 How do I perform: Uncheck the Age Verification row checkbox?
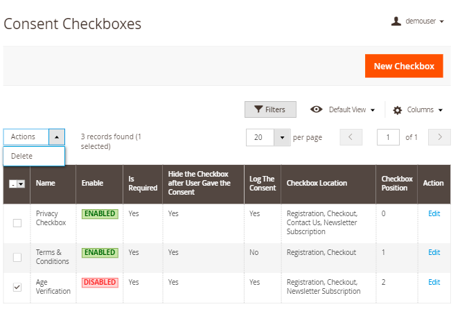(17, 287)
